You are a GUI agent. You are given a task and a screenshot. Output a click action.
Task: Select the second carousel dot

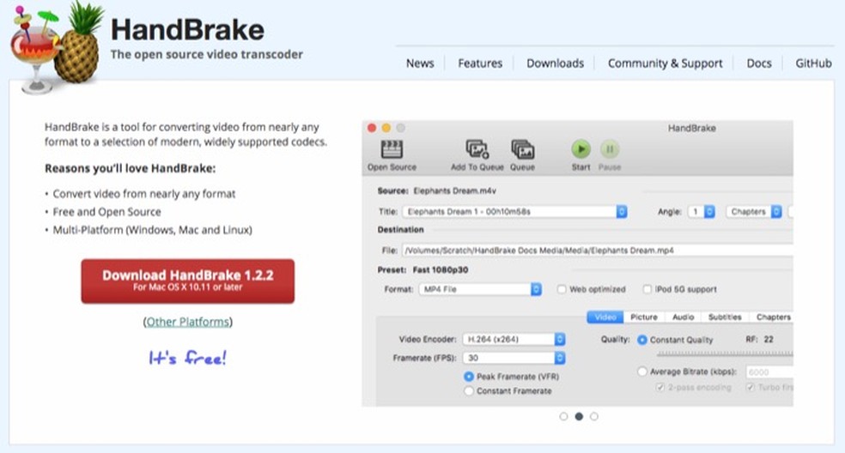click(x=579, y=416)
